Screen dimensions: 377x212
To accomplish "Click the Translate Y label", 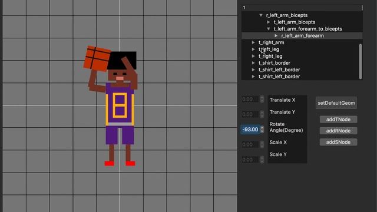I will point(282,112).
